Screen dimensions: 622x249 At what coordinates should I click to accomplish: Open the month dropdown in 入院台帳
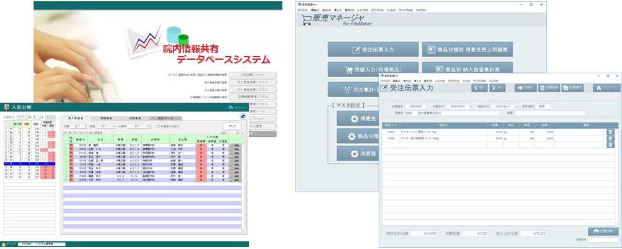tap(39, 117)
